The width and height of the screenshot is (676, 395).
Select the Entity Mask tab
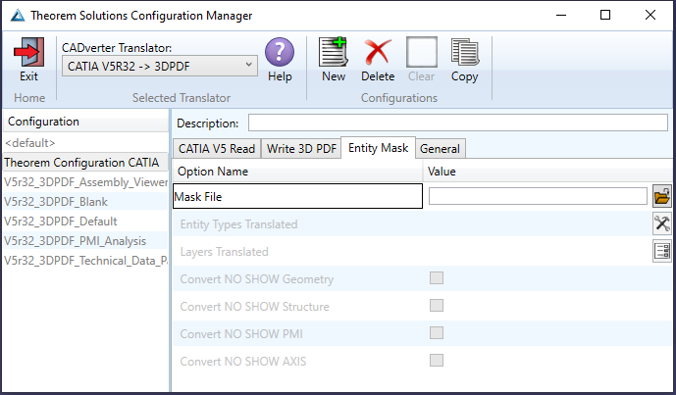pyautogui.click(x=378, y=148)
